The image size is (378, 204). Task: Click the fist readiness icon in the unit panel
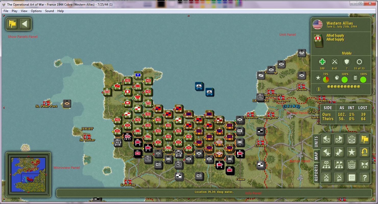click(337, 78)
